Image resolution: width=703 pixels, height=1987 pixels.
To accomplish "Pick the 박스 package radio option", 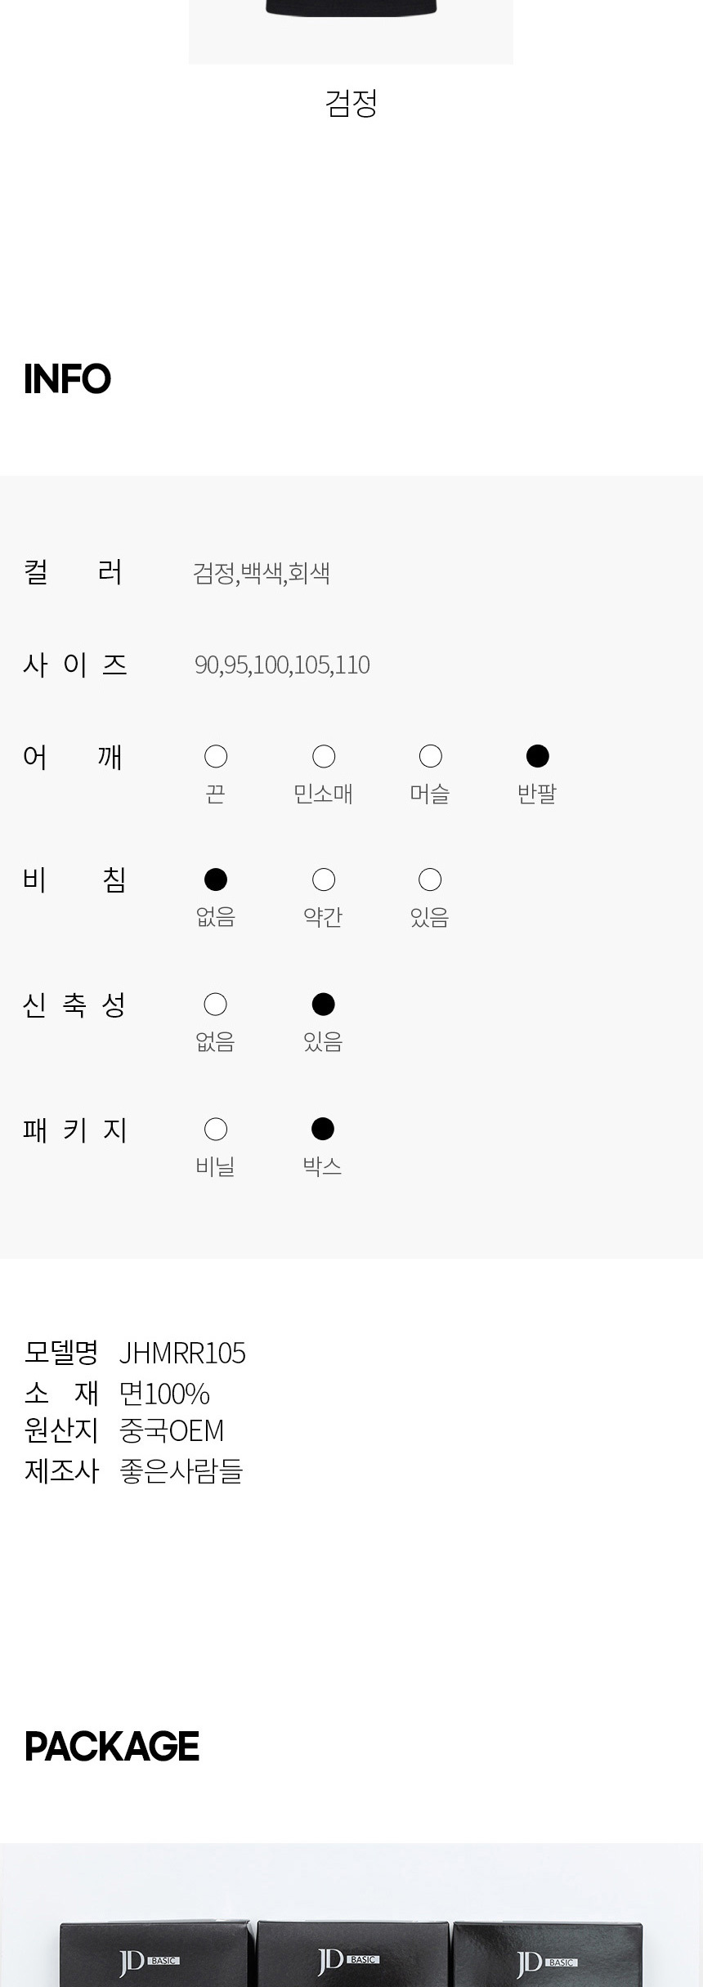I will (323, 1130).
